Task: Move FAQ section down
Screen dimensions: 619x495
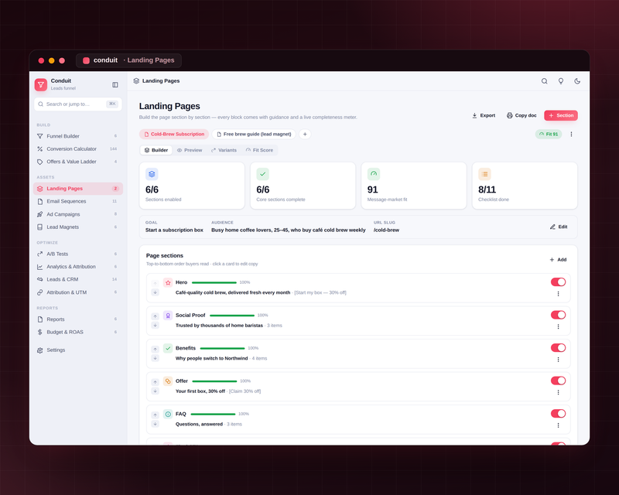Action: [x=156, y=424]
